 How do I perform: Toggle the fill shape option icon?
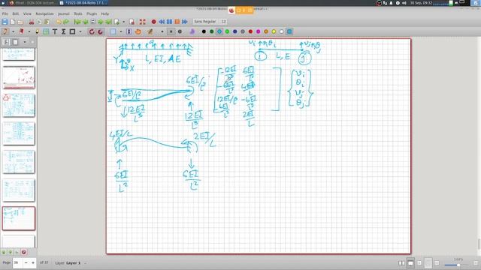pyautogui.click(x=192, y=31)
